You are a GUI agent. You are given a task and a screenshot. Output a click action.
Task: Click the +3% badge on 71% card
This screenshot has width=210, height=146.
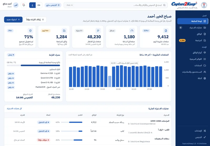(10, 30)
